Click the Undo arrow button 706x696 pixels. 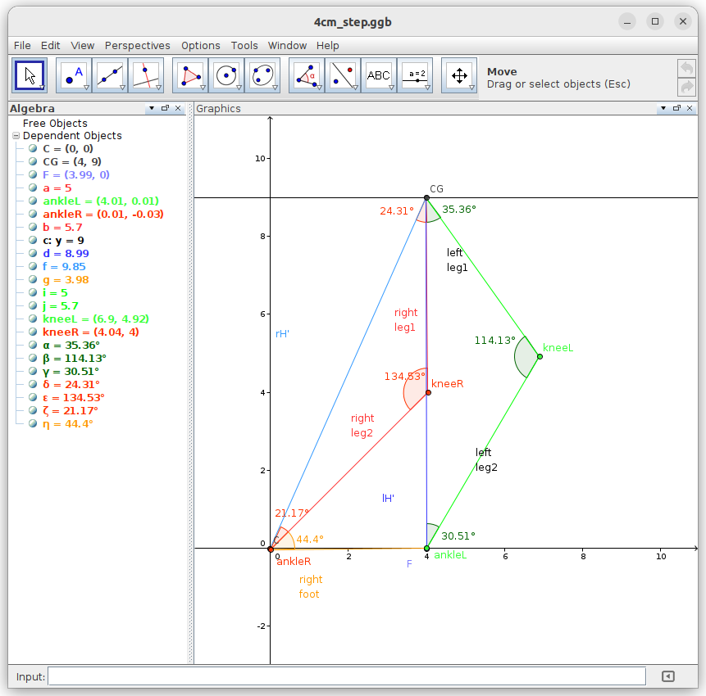click(686, 68)
